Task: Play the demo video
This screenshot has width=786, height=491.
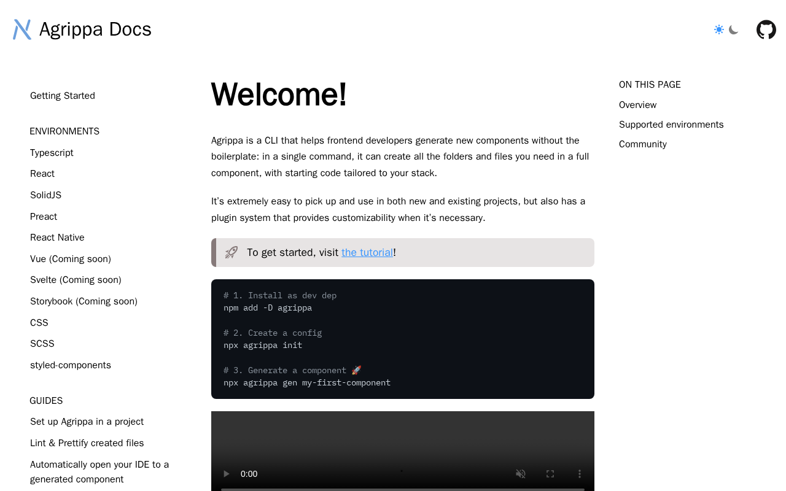Action: coord(226,474)
